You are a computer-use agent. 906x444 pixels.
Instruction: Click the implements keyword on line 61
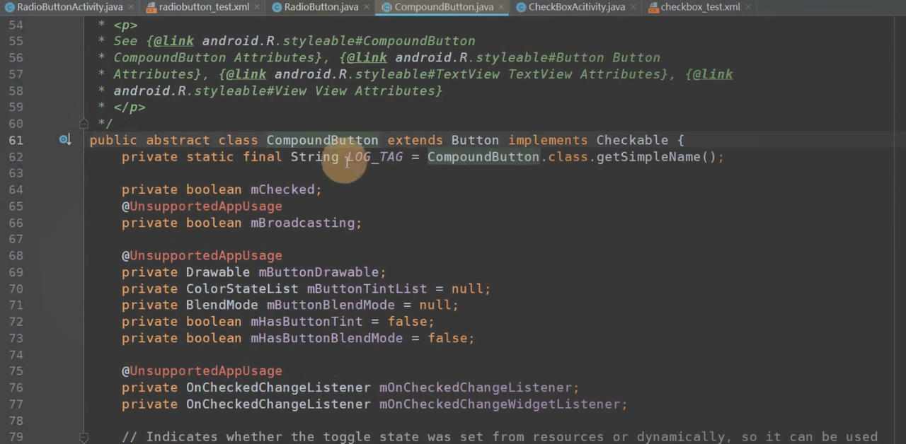pyautogui.click(x=547, y=140)
